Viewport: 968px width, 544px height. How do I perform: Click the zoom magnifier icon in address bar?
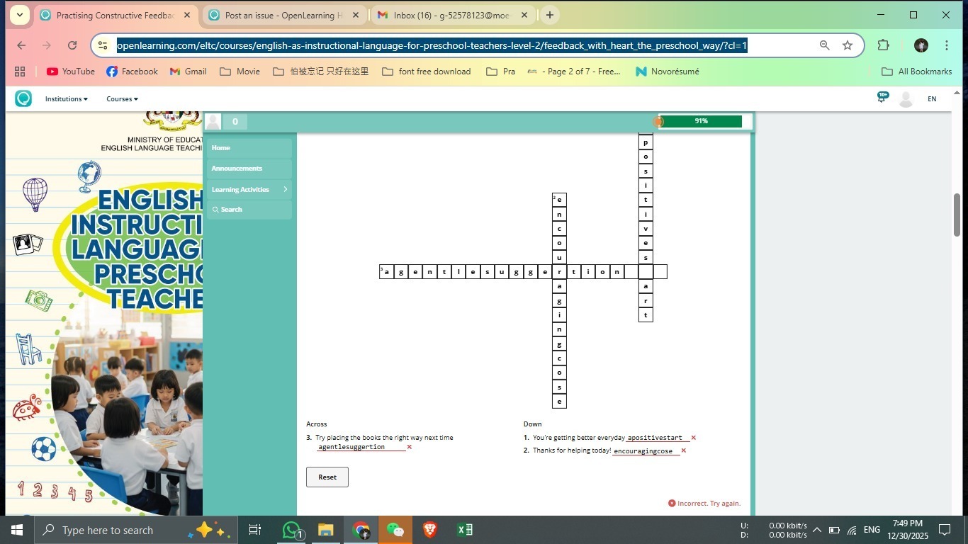tap(825, 45)
